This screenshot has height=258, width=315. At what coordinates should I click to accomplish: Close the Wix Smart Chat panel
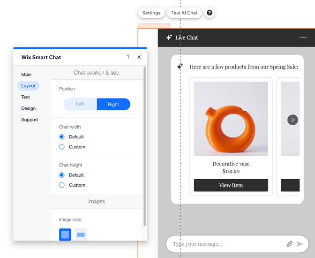point(139,57)
